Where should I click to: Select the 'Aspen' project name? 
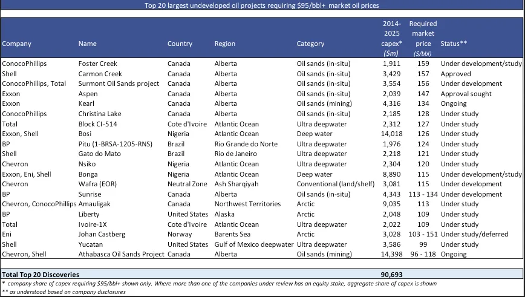tap(88, 94)
